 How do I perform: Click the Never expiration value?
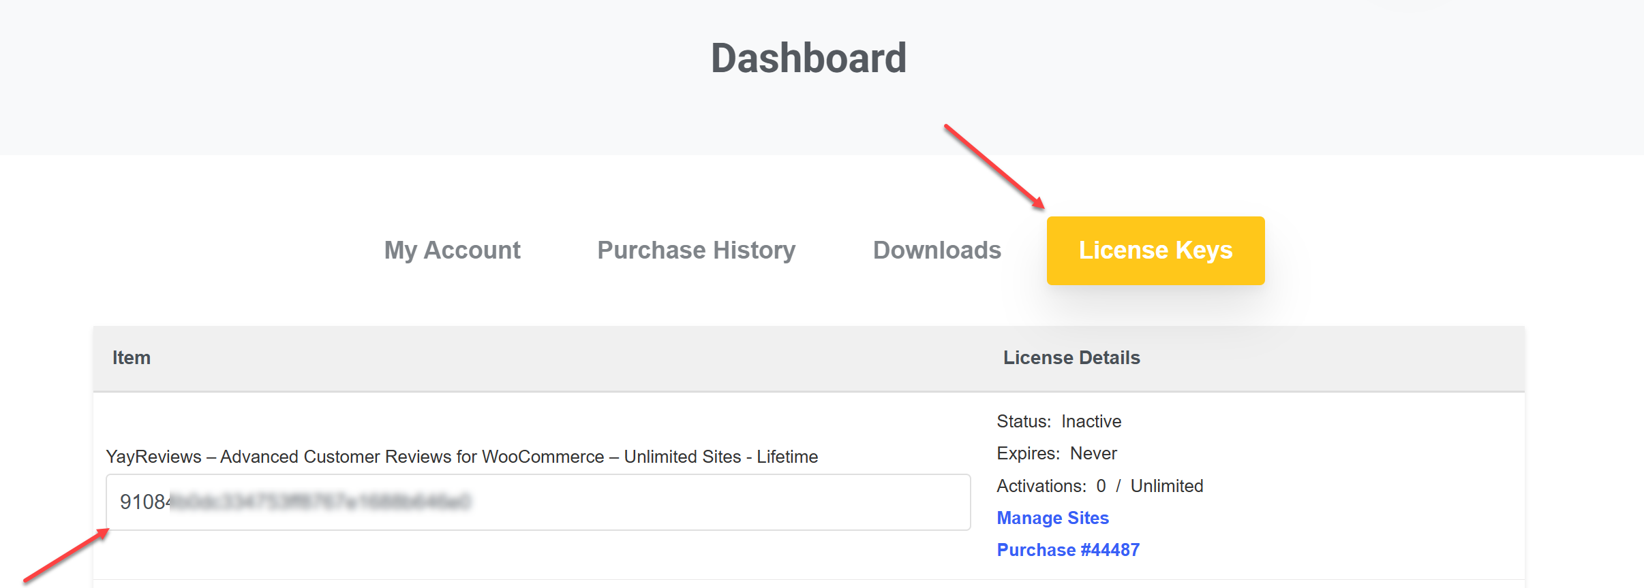(x=1093, y=453)
